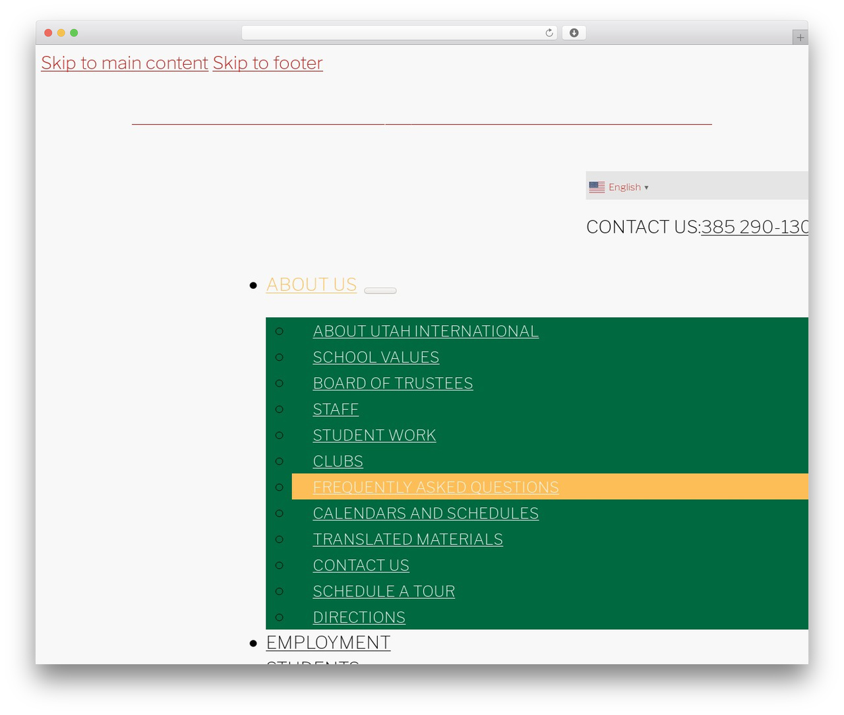Open the School Values page
This screenshot has height=715, width=844.
(376, 357)
